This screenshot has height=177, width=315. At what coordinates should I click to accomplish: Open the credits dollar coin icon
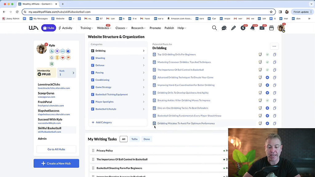click(x=243, y=28)
